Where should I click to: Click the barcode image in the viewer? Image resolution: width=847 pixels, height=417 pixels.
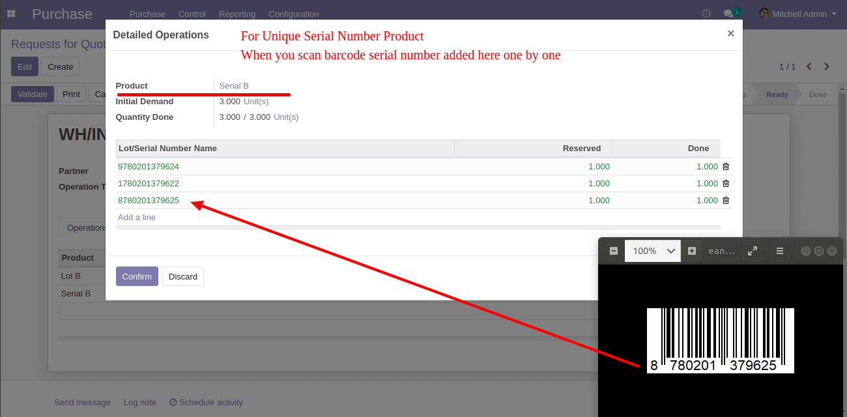tap(721, 340)
